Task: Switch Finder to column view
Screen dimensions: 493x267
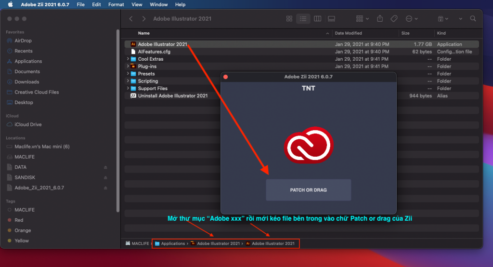Action: click(x=317, y=19)
